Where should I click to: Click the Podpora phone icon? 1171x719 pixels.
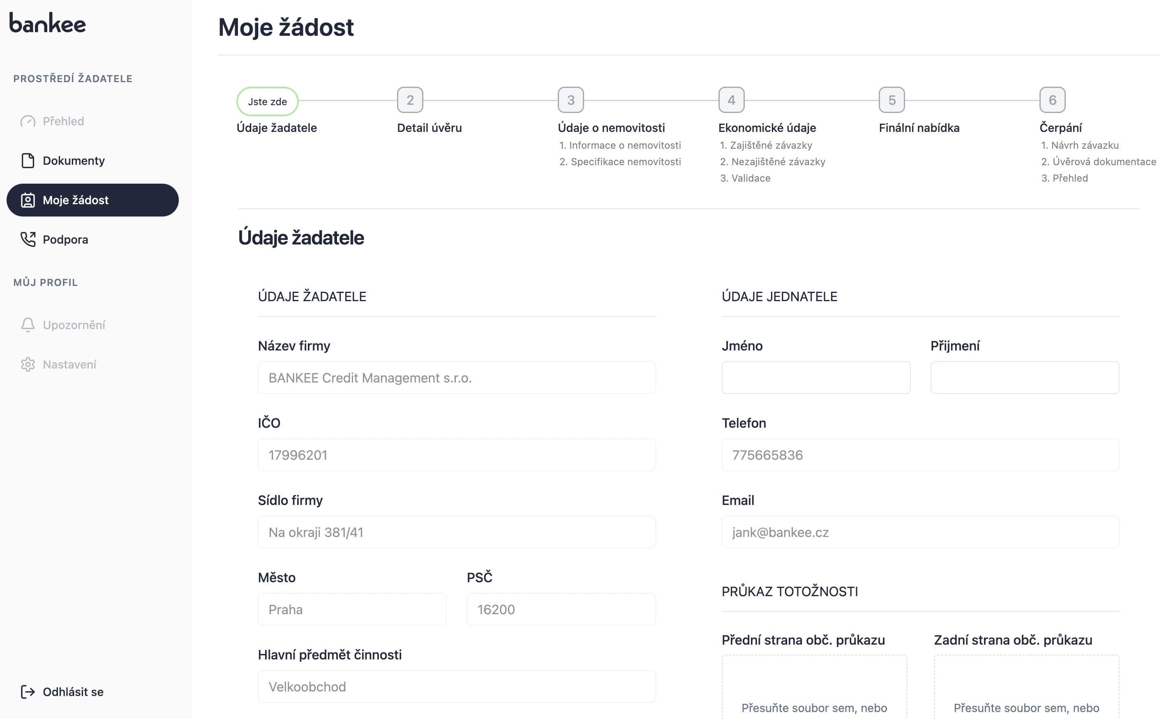pos(28,239)
